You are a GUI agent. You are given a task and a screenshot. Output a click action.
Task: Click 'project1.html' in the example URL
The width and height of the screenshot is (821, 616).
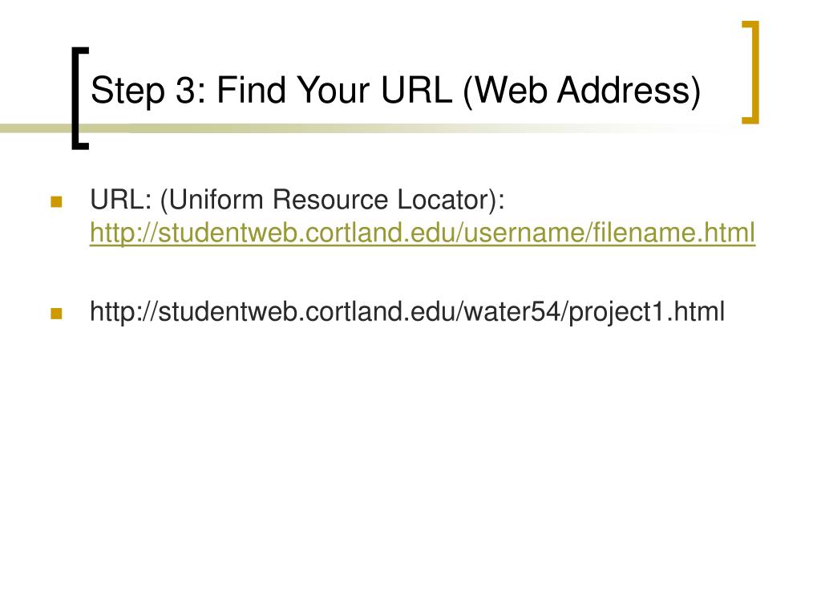click(x=647, y=312)
